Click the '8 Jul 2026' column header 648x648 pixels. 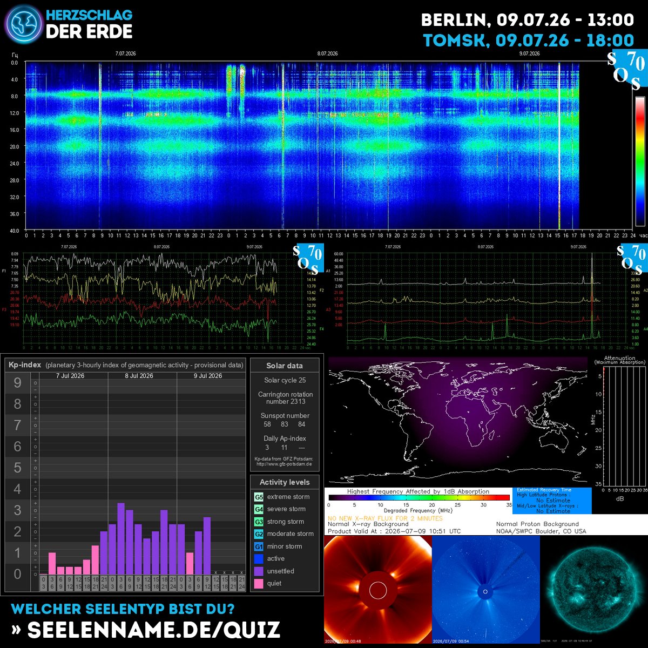coord(139,376)
